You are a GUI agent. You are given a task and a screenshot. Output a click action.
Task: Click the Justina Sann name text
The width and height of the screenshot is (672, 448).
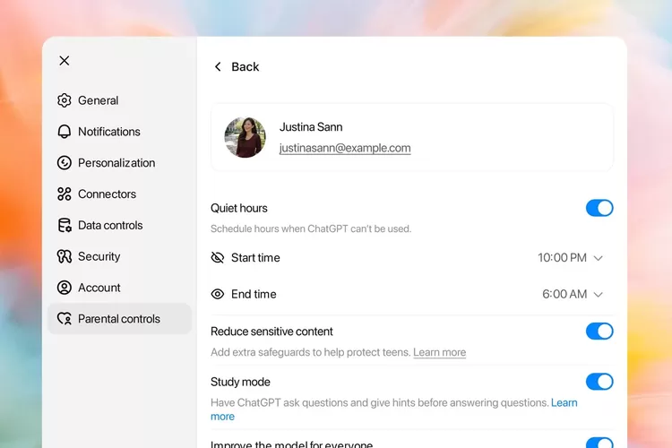pyautogui.click(x=311, y=127)
